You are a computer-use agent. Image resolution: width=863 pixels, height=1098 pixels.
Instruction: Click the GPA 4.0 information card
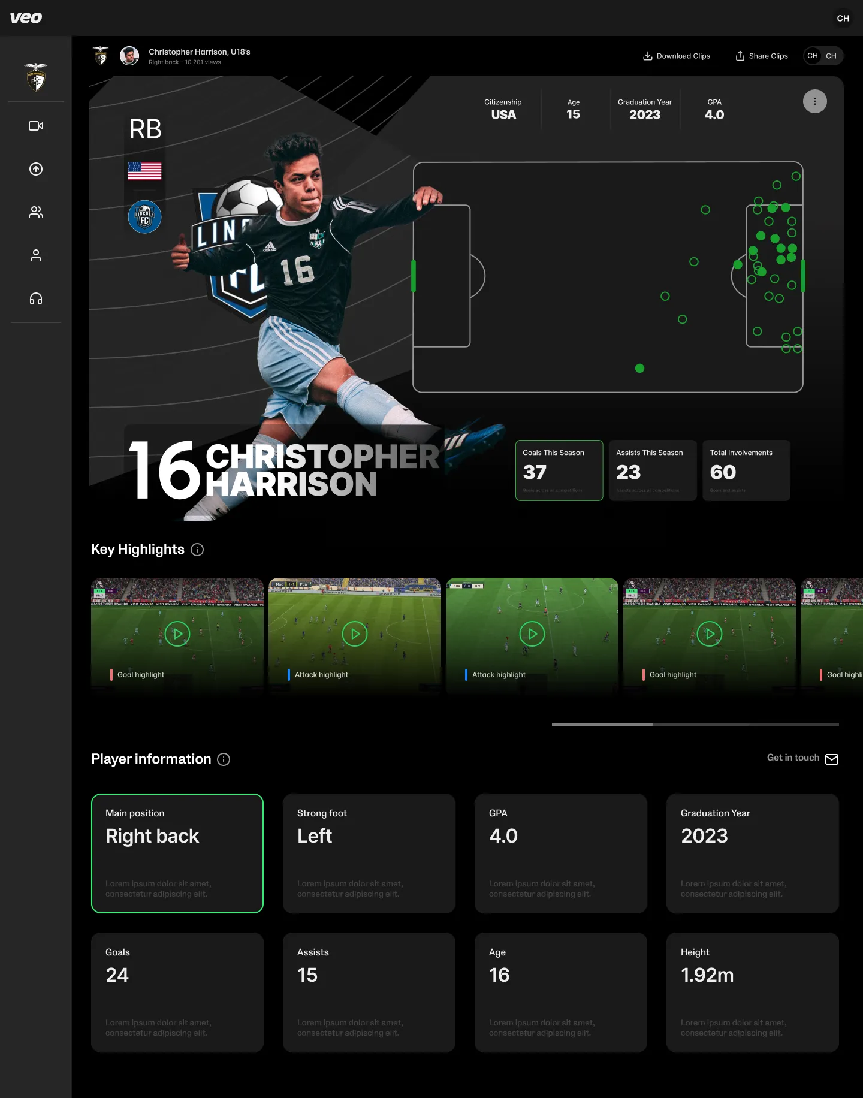(x=561, y=853)
